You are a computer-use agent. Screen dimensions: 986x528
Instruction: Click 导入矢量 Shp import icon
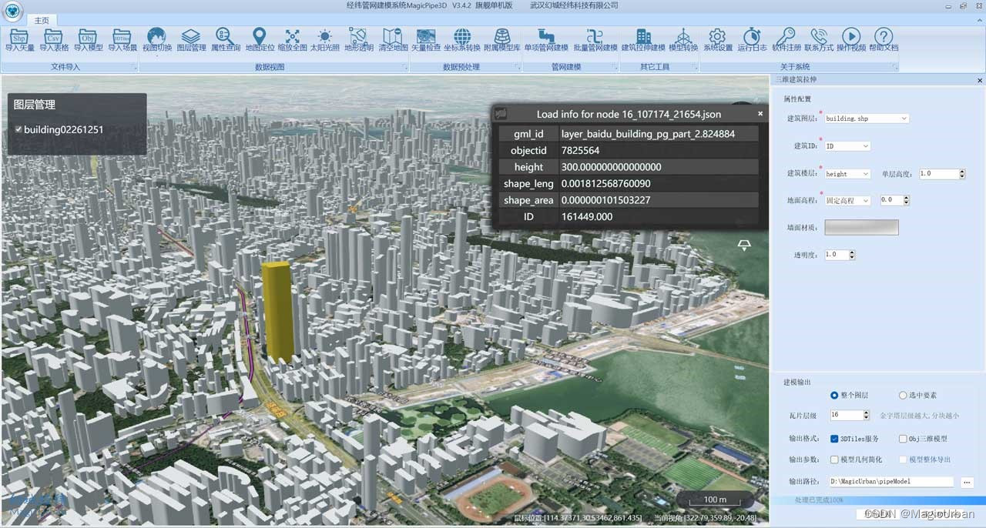[20, 36]
